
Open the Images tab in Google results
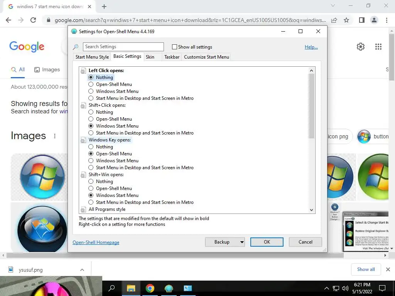47,70
